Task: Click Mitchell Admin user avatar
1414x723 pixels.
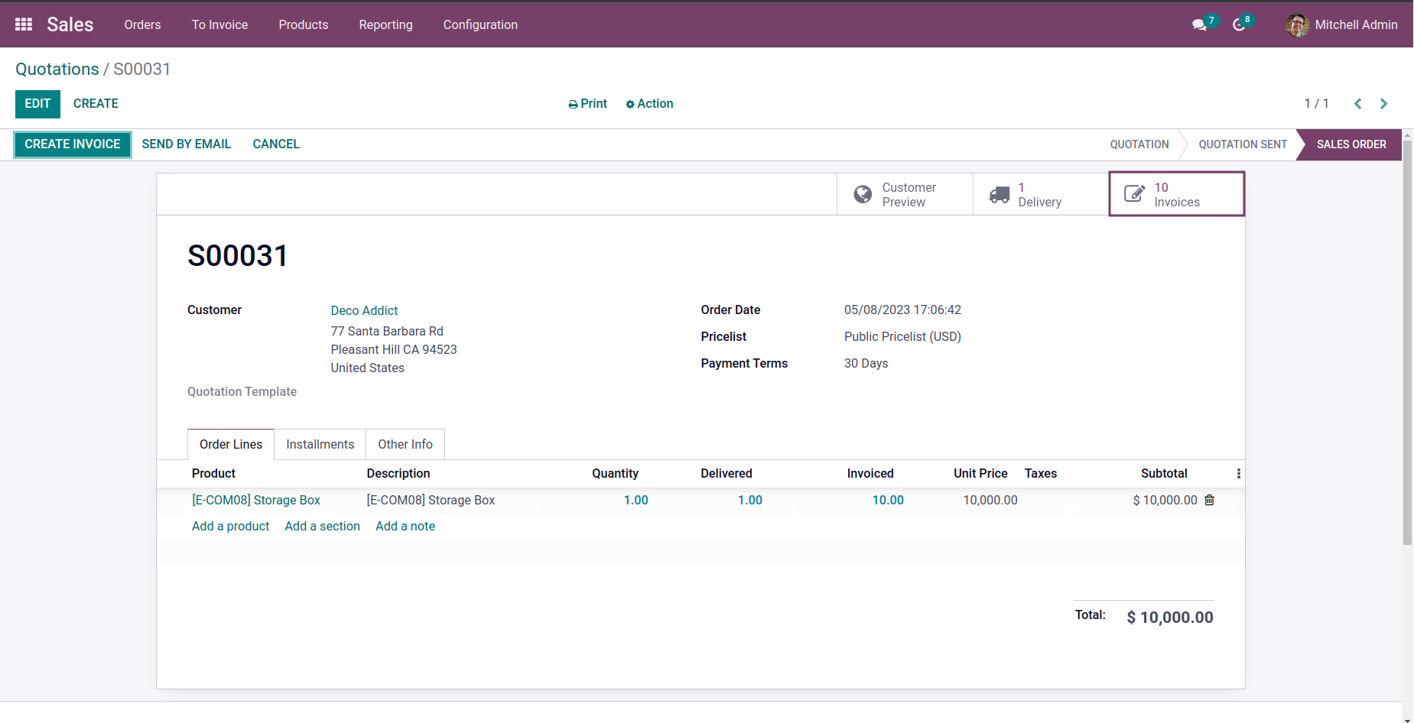Action: point(1297,25)
